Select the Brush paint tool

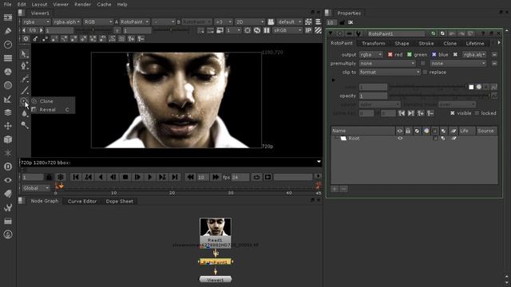pyautogui.click(x=25, y=90)
